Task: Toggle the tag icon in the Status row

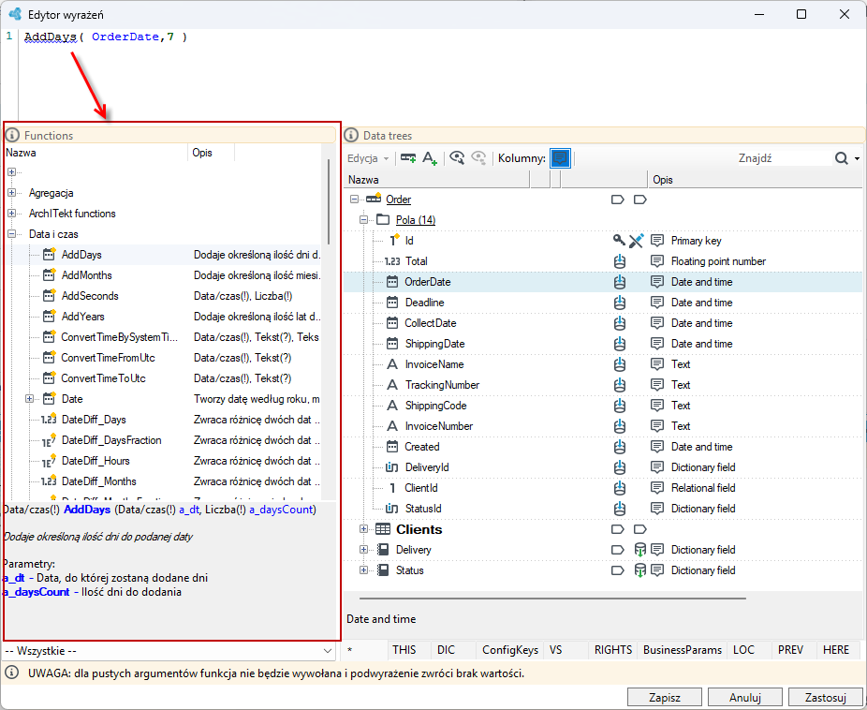Action: click(618, 570)
